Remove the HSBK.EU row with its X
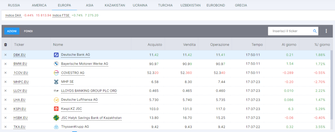This screenshot has height=132, width=335. [6, 118]
